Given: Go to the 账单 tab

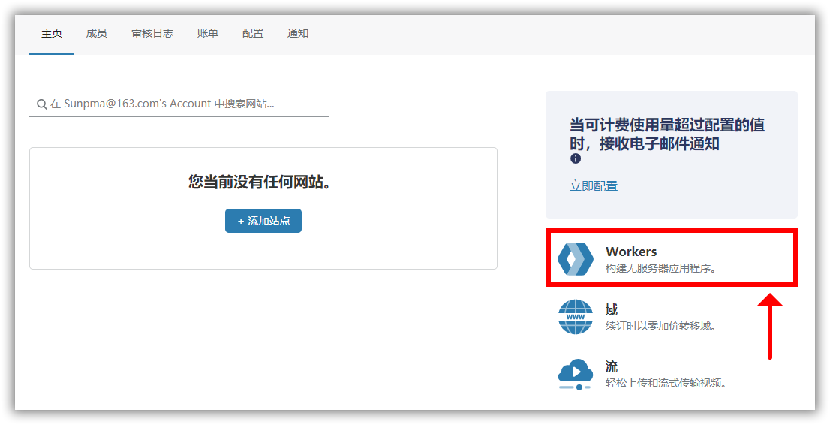Looking at the screenshot, I should (x=207, y=33).
